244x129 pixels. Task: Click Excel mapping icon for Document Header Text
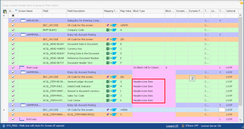click(x=111, y=63)
